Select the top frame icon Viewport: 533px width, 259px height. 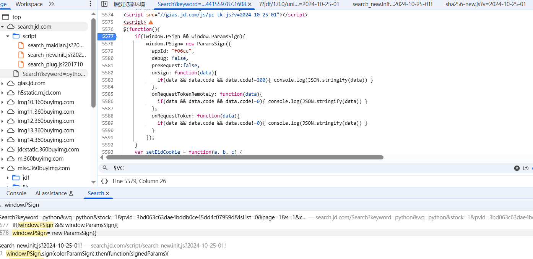click(5, 17)
